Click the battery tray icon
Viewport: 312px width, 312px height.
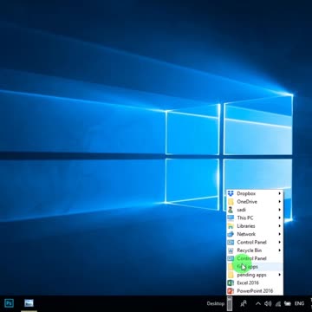tap(288, 303)
